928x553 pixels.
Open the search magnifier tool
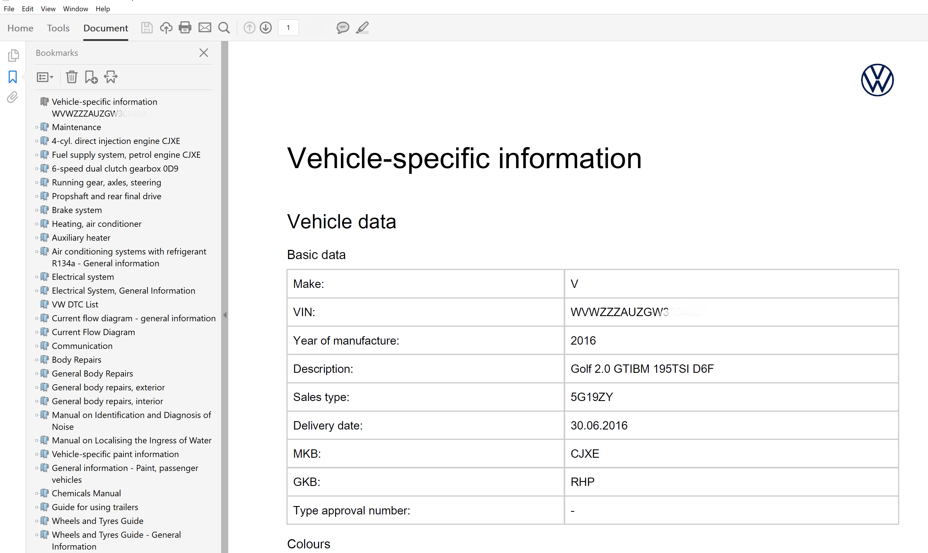(224, 28)
